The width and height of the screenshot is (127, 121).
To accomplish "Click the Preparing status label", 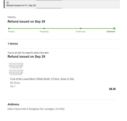I will point(44,32).
